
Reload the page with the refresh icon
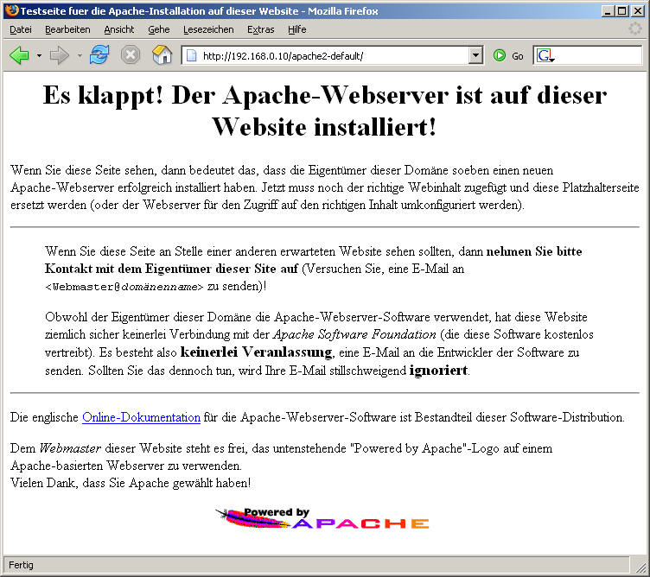click(99, 55)
